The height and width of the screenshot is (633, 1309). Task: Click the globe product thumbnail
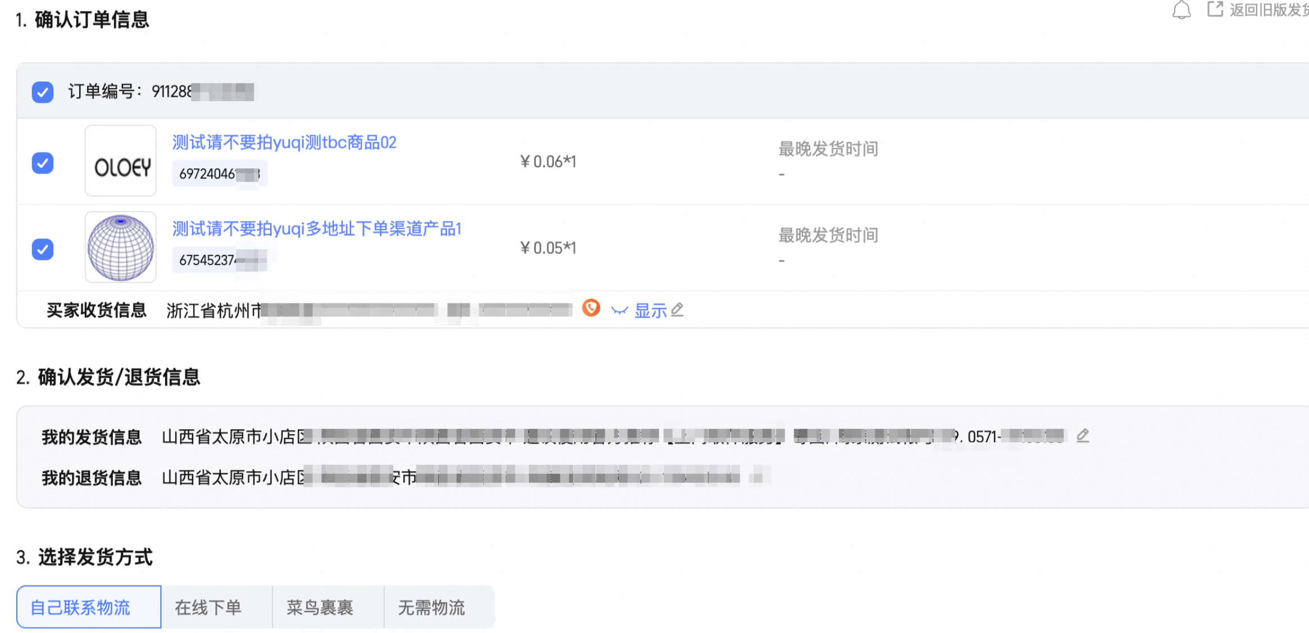121,247
